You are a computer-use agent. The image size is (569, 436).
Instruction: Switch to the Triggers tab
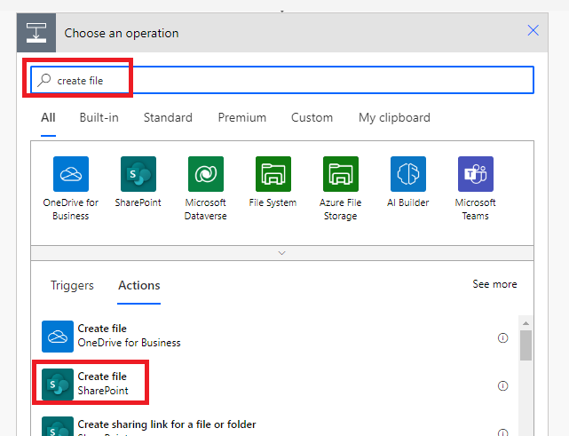(72, 285)
